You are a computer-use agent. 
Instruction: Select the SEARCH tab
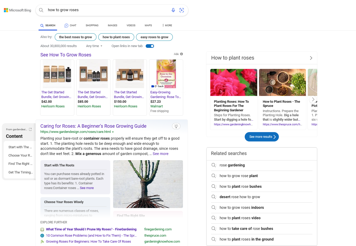[x=48, y=25]
